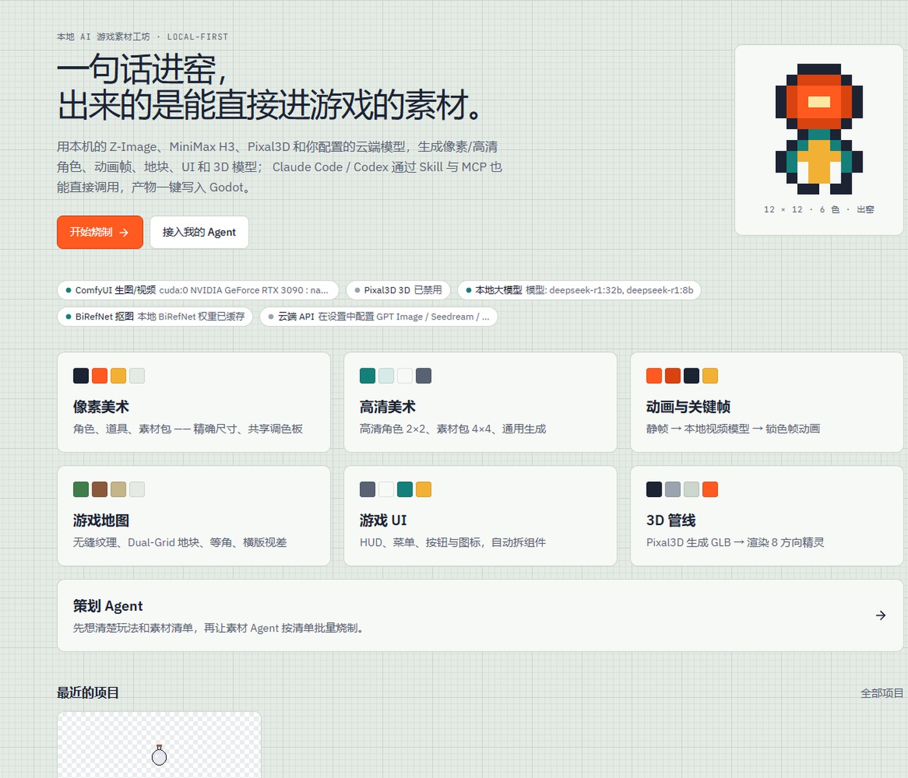Click the 开始烧制 start button

pos(100,232)
